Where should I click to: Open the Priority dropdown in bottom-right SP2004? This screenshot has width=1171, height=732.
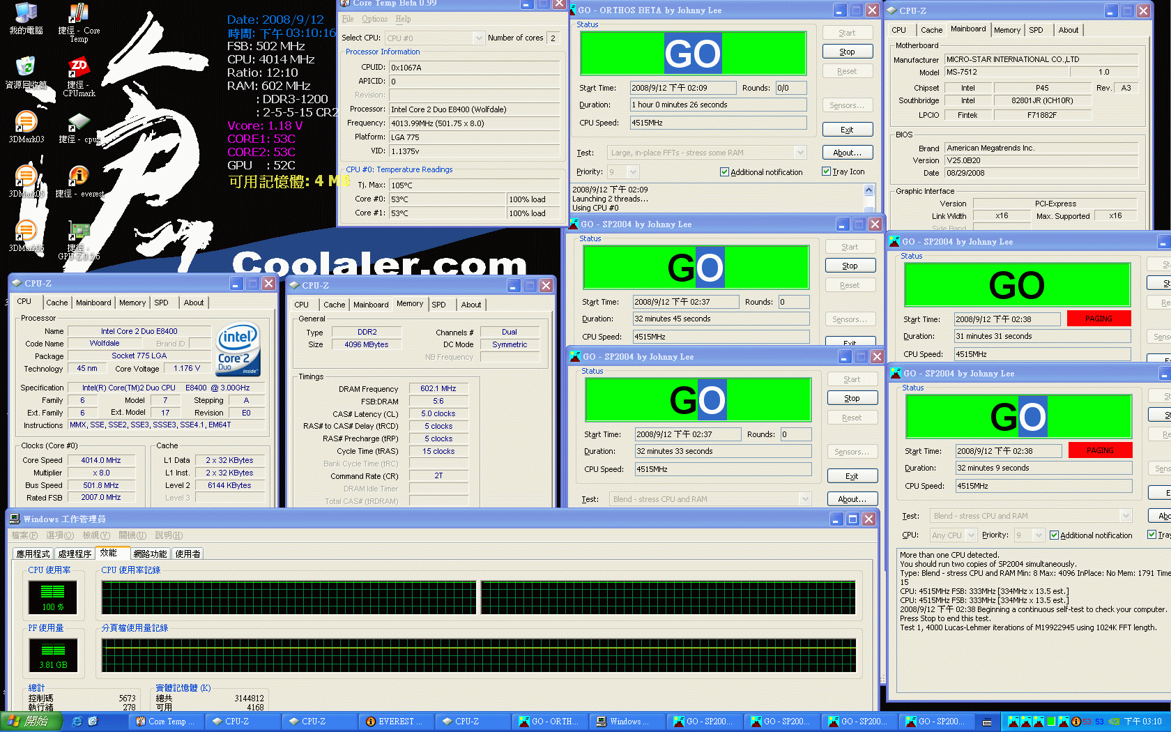[x=1039, y=535]
